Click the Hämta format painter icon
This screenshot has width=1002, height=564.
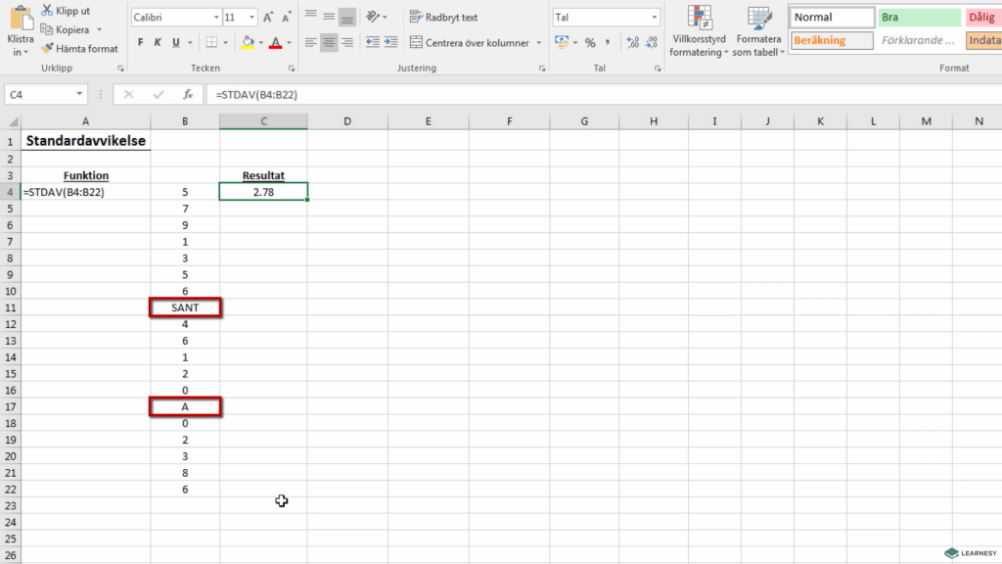48,48
